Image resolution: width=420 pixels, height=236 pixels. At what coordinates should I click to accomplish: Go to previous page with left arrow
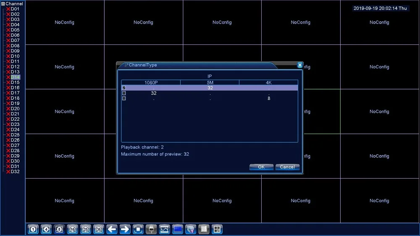coord(112,229)
